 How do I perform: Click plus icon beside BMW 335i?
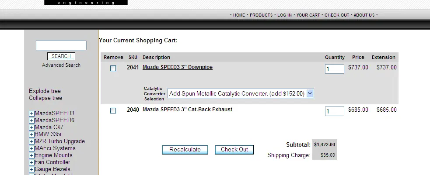(31, 134)
